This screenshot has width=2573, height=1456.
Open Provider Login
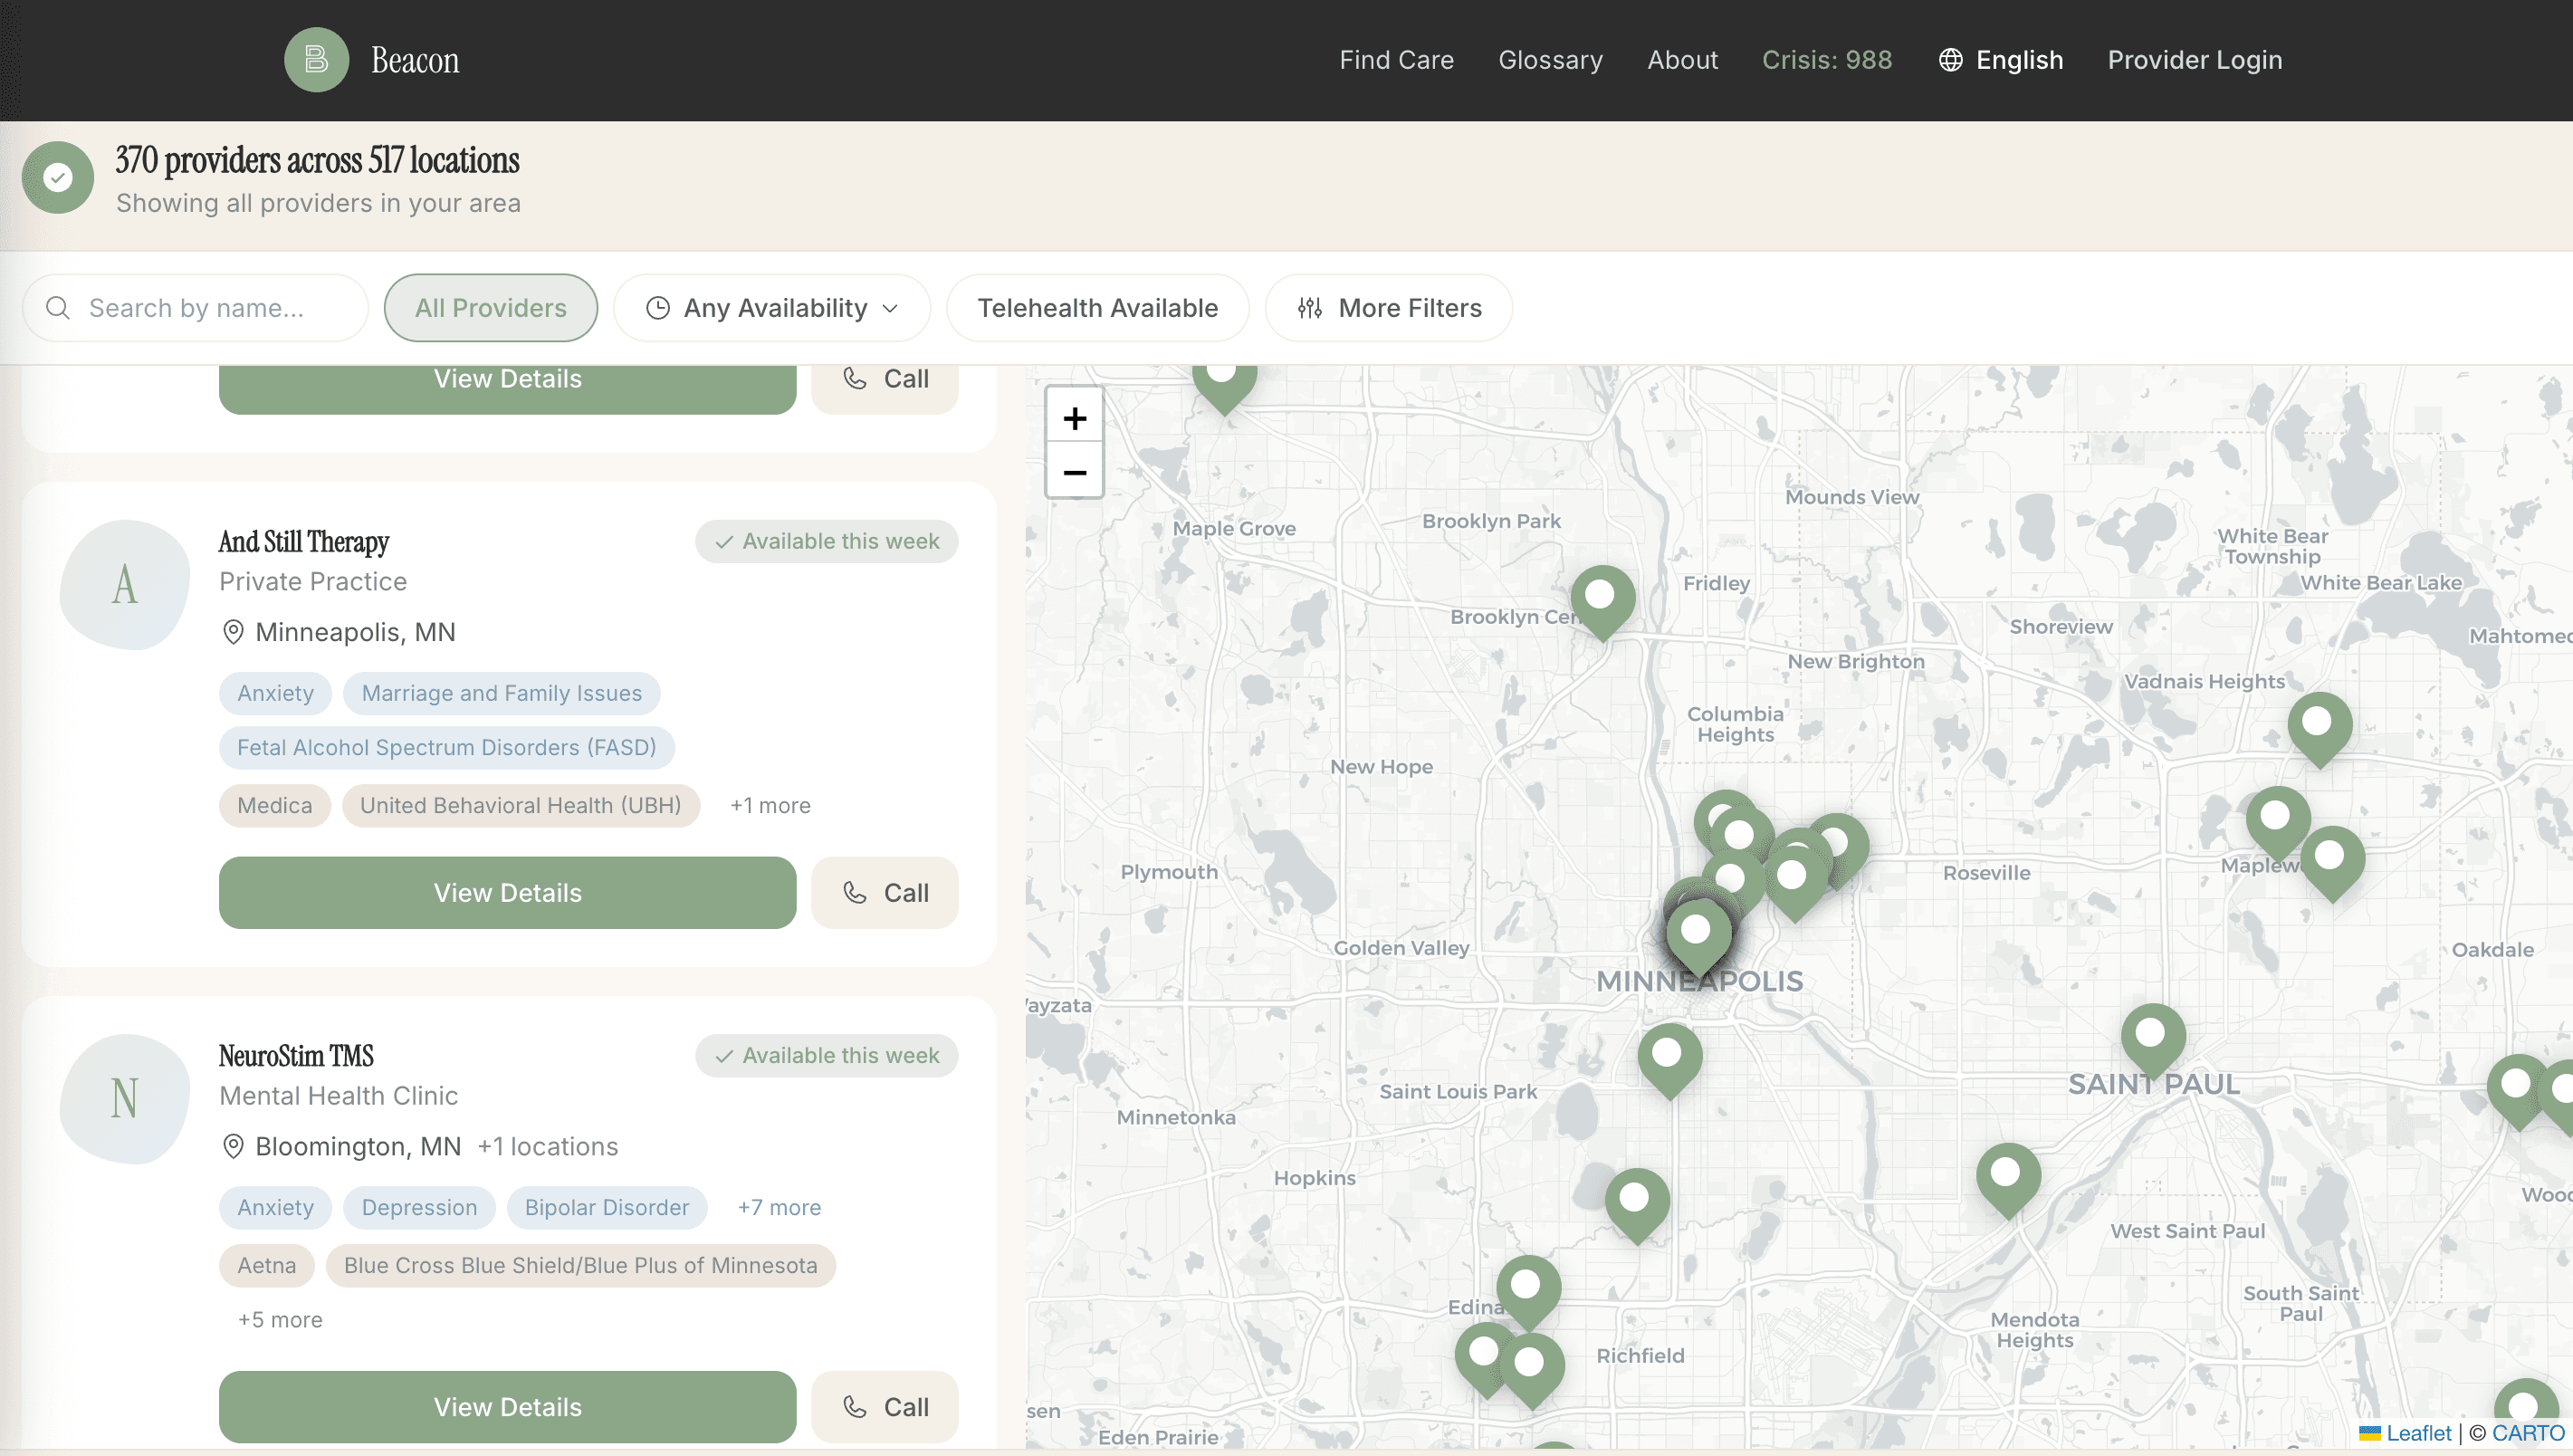[2195, 60]
